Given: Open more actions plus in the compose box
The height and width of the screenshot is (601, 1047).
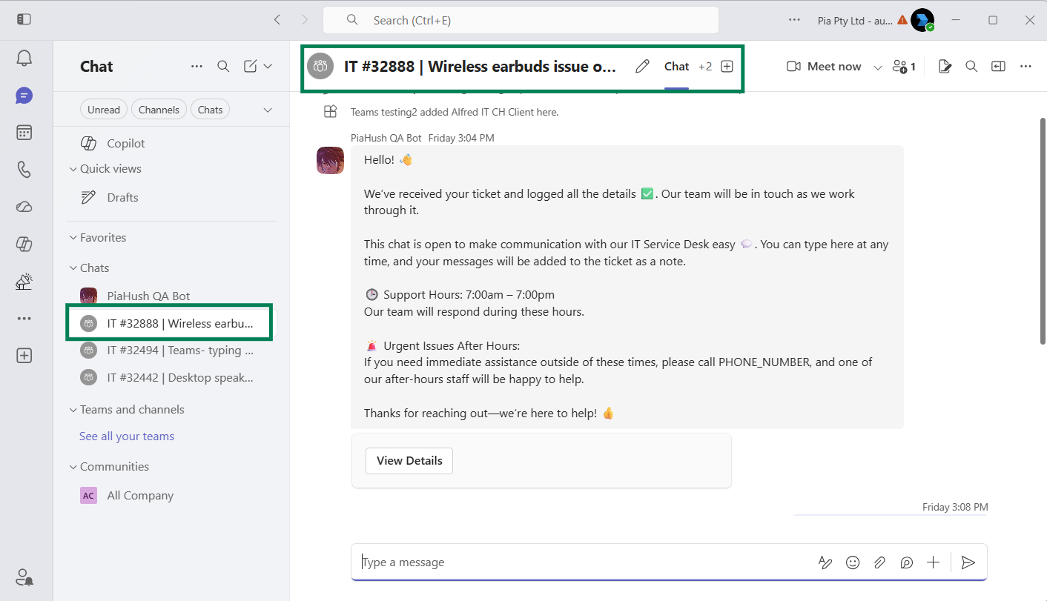Looking at the screenshot, I should pos(933,562).
